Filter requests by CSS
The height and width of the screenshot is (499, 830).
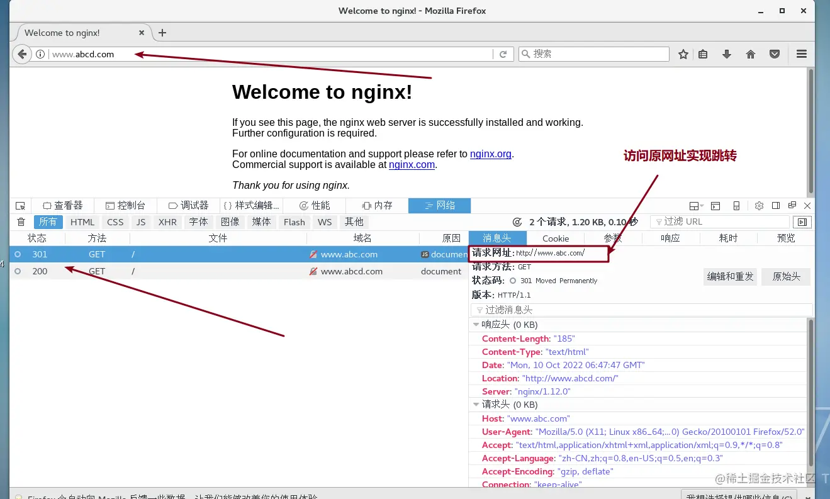point(115,221)
